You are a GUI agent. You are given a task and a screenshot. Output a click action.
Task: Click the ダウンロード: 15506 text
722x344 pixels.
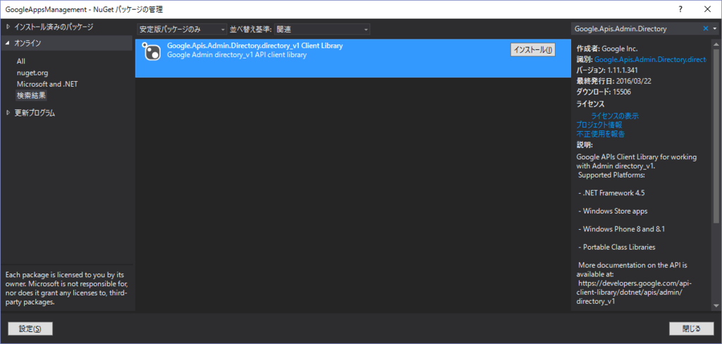[604, 92]
